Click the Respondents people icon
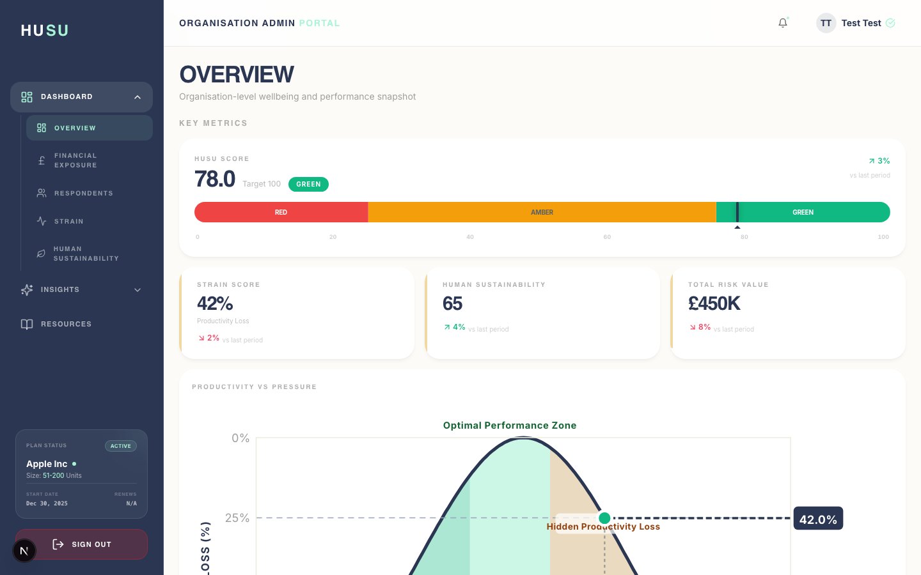 (x=40, y=192)
